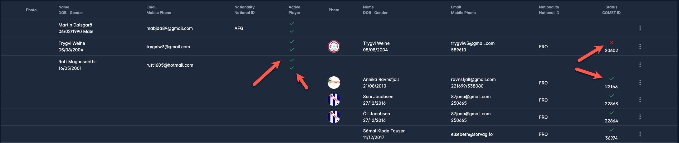Open email link mabjda89@gmail.com
Viewport: 679px width, 143px height.
click(169, 28)
